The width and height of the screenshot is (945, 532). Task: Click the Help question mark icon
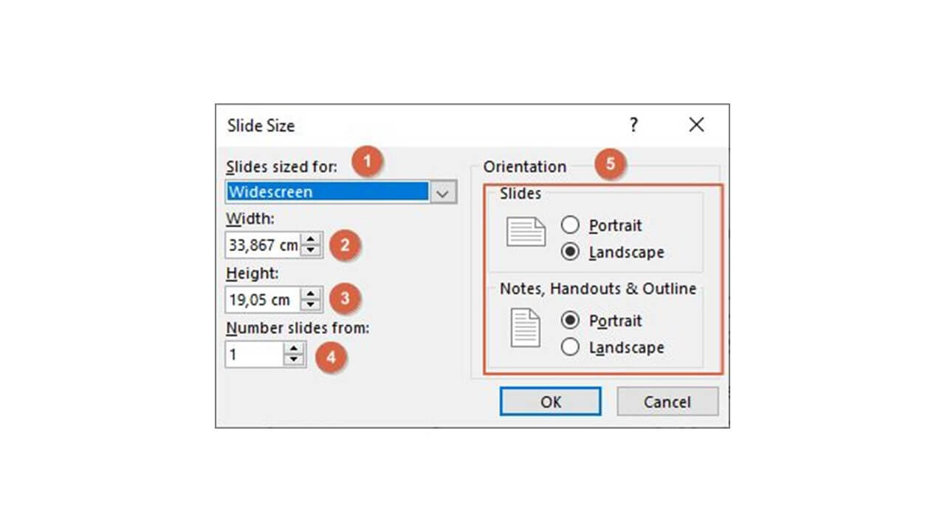click(633, 125)
